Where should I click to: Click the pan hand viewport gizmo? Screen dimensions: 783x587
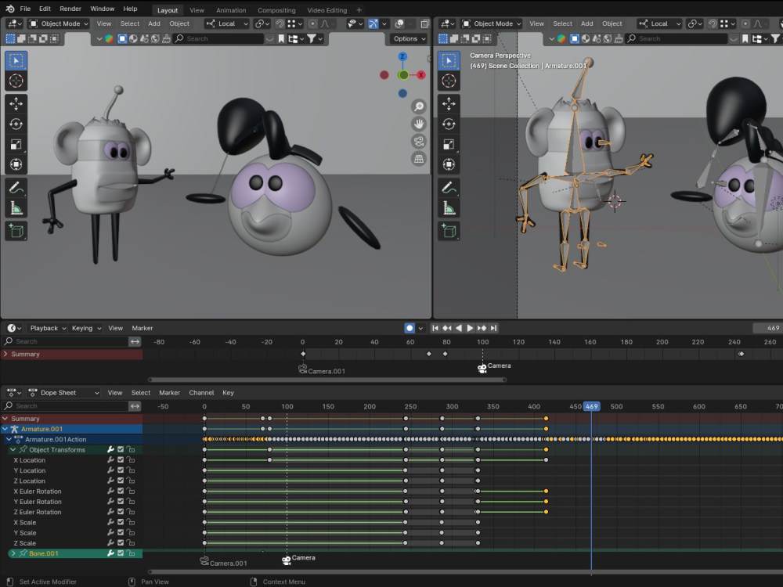pos(418,124)
